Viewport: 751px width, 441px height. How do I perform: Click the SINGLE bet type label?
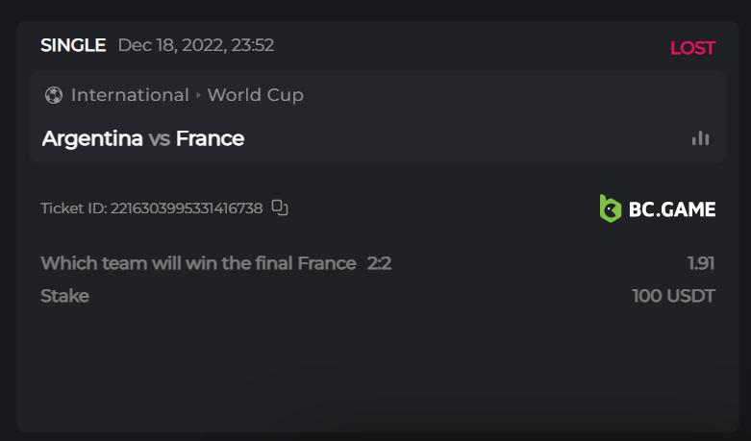(x=73, y=45)
